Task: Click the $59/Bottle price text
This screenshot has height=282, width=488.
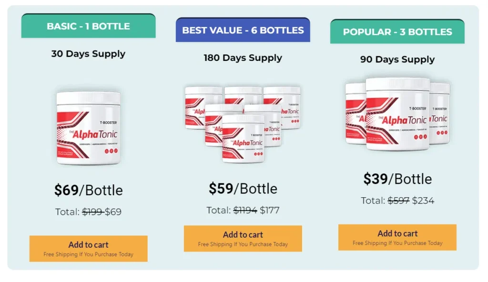Action: click(243, 189)
